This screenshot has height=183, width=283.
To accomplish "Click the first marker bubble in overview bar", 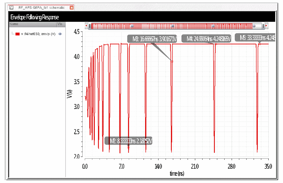I will point(132,26).
